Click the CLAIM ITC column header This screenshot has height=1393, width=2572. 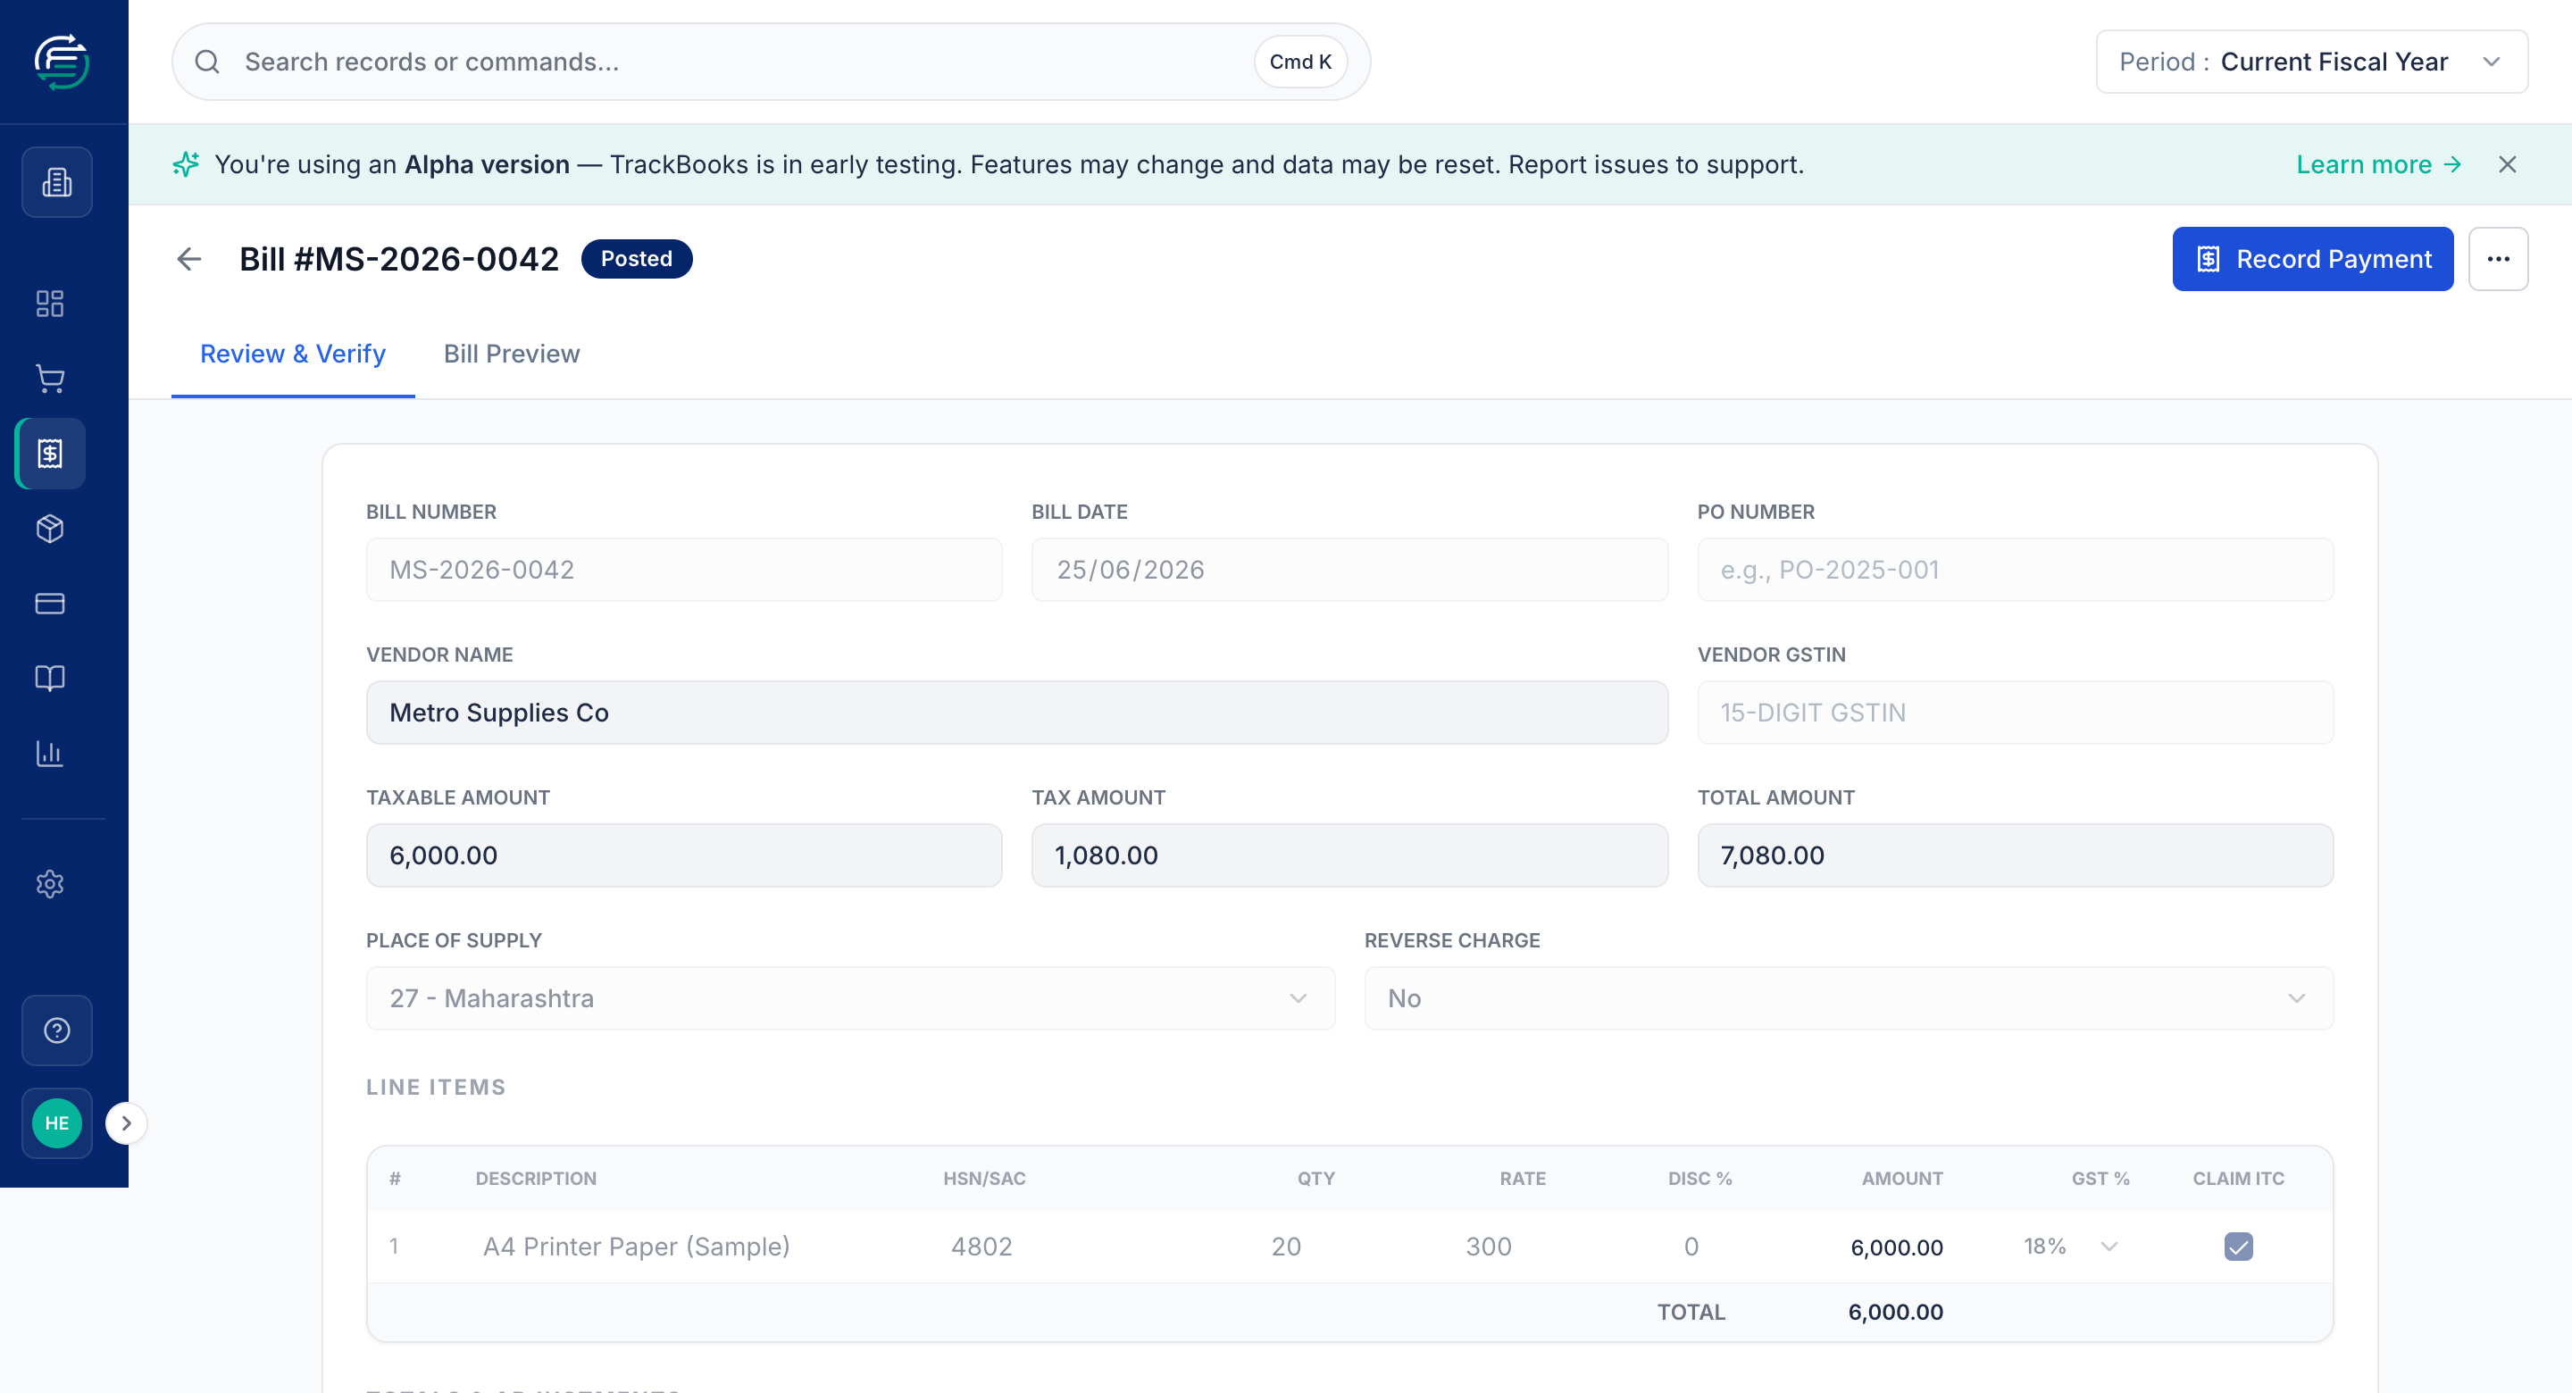click(x=2237, y=1179)
